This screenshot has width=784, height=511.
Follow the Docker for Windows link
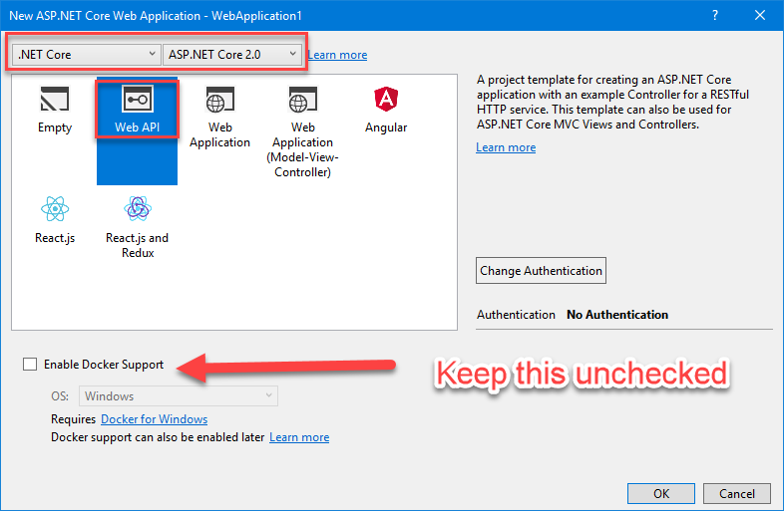[x=154, y=419]
